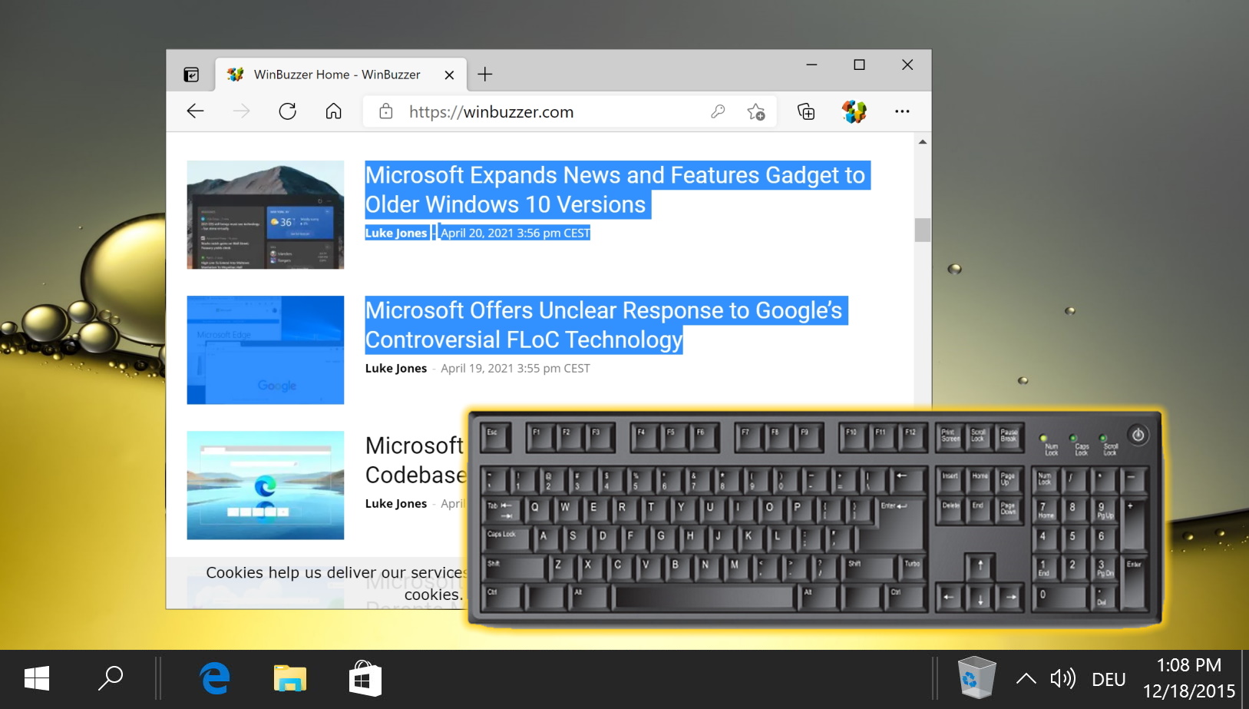
Task: Change the DEU input language
Action: [x=1109, y=679]
